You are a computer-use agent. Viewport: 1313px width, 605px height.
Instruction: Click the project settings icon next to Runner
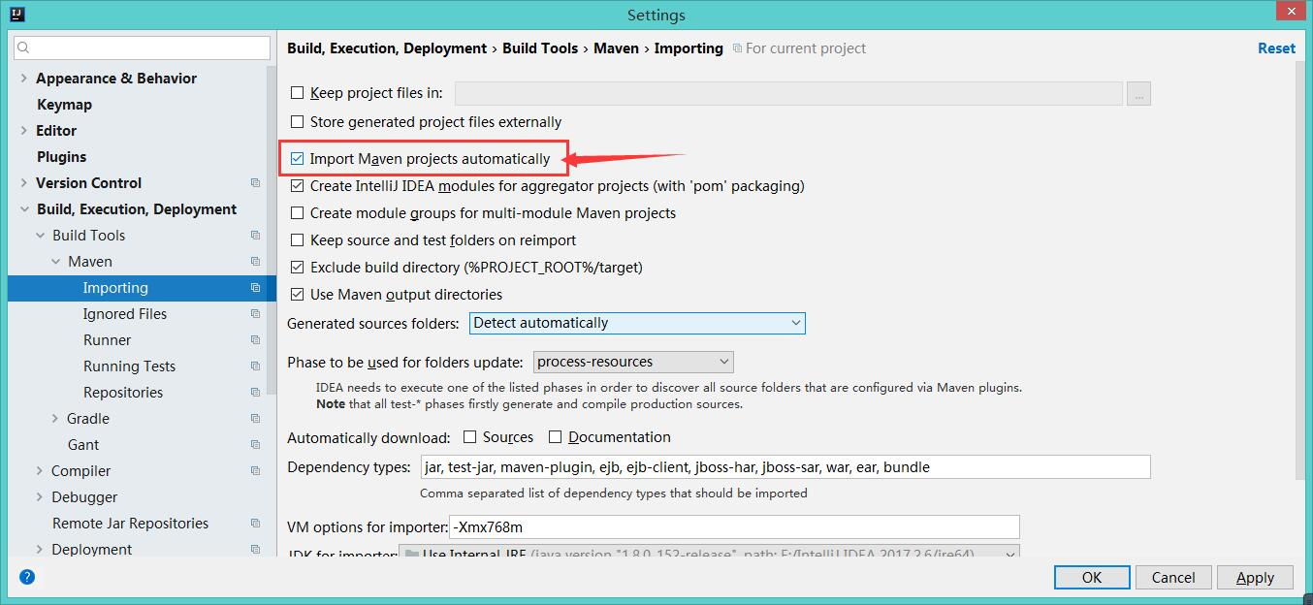point(254,339)
